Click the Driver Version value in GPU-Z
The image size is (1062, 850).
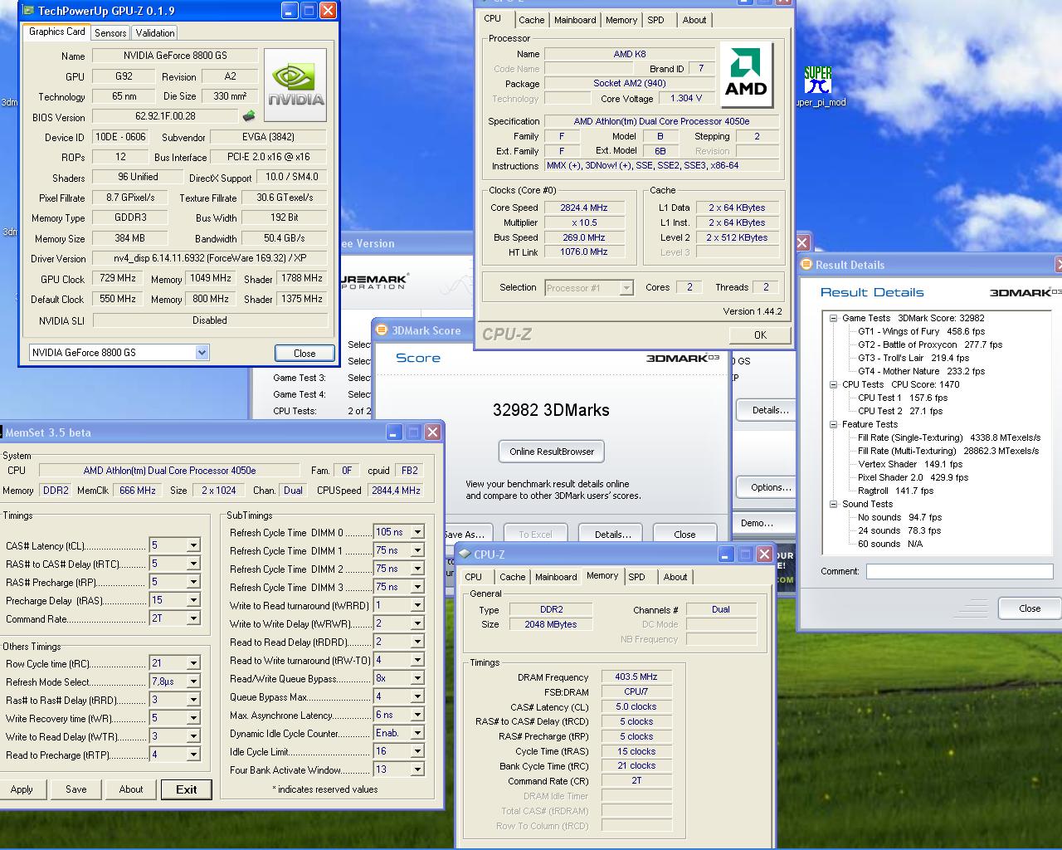(x=209, y=258)
